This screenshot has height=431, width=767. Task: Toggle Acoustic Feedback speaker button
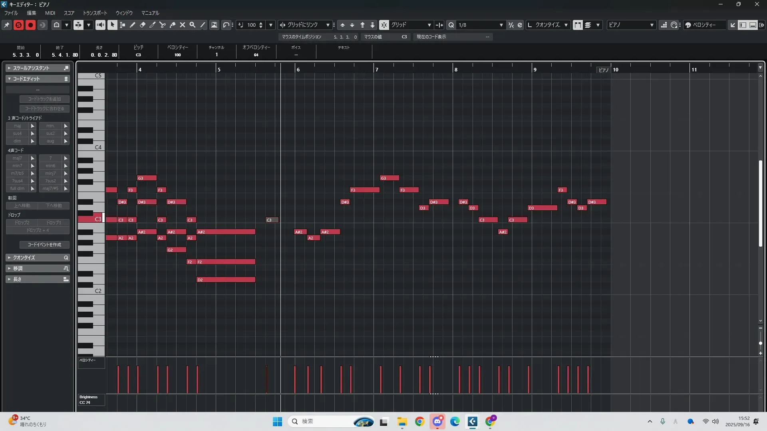pyautogui.click(x=100, y=25)
